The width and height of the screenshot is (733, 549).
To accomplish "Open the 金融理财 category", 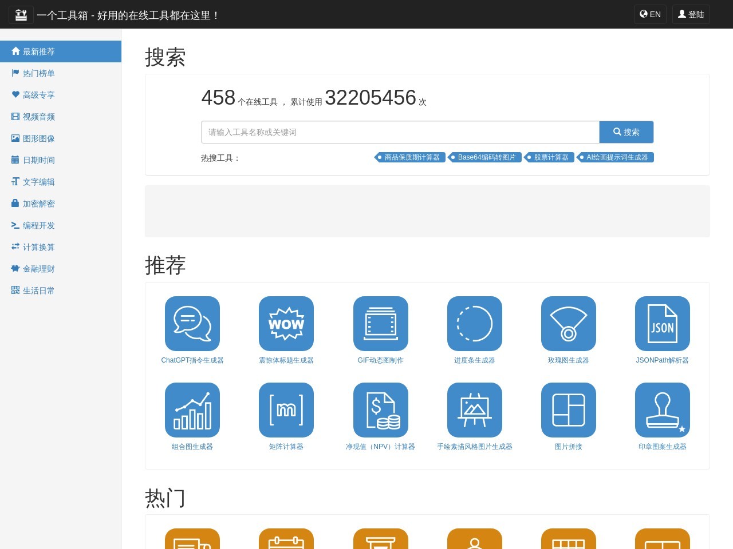I will tap(38, 269).
